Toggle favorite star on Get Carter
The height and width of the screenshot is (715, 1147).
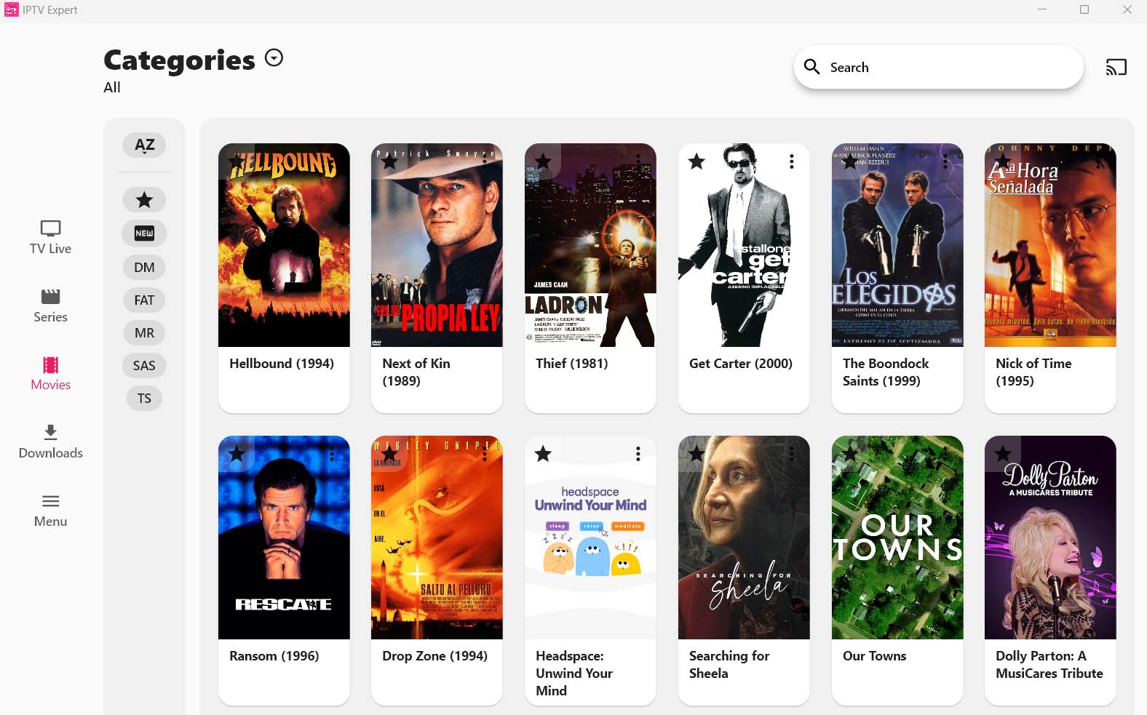(696, 161)
